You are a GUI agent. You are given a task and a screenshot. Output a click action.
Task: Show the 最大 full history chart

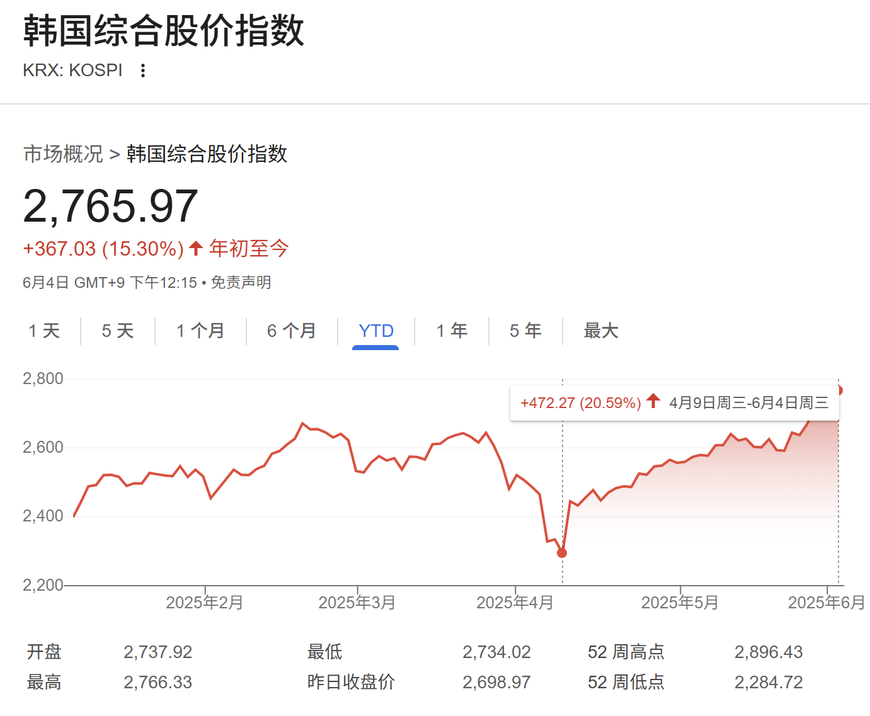[601, 330]
